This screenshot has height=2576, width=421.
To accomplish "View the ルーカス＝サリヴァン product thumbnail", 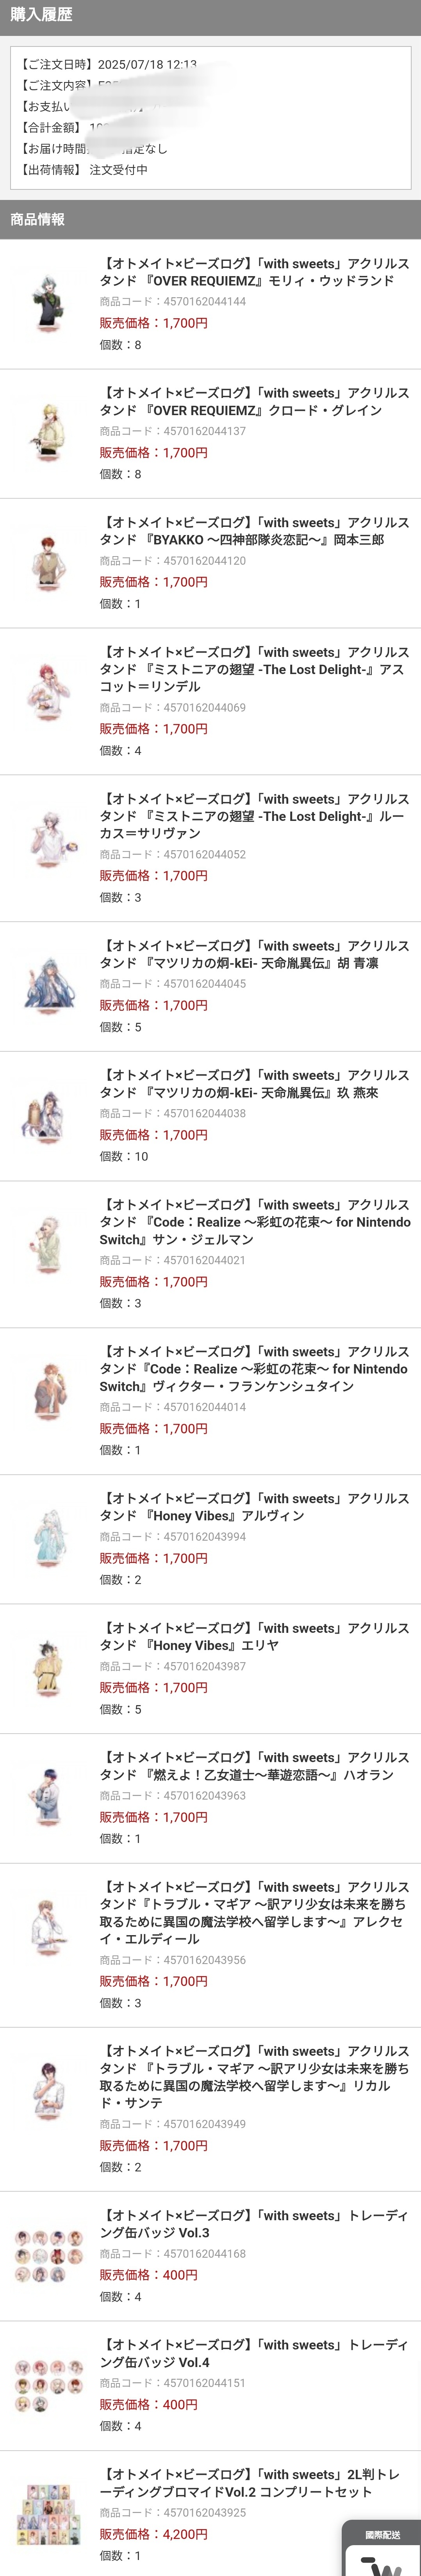I will [48, 847].
